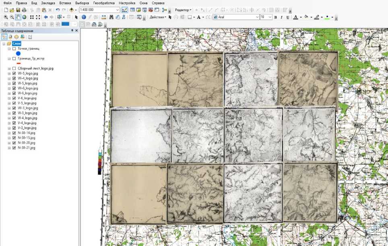Uncheck the VII-5_logo.jpg layer
The height and width of the screenshot is (246, 388).
(14, 74)
